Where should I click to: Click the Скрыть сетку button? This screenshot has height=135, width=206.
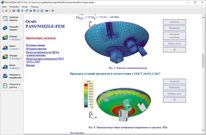pos(175,43)
